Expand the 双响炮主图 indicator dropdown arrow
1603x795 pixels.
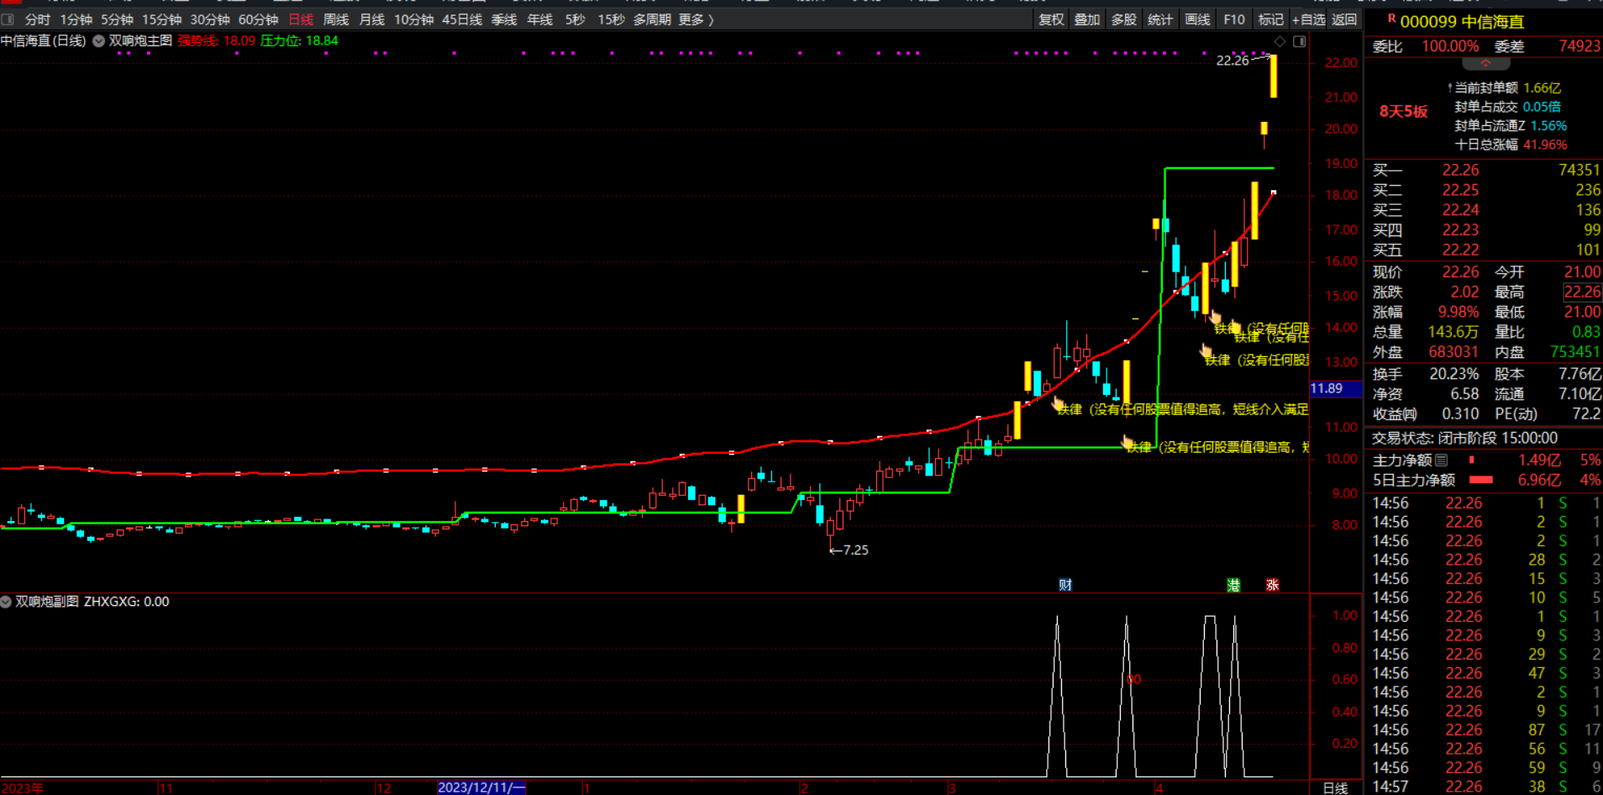tap(98, 41)
